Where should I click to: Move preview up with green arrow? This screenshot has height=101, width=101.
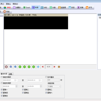(x=29, y=67)
